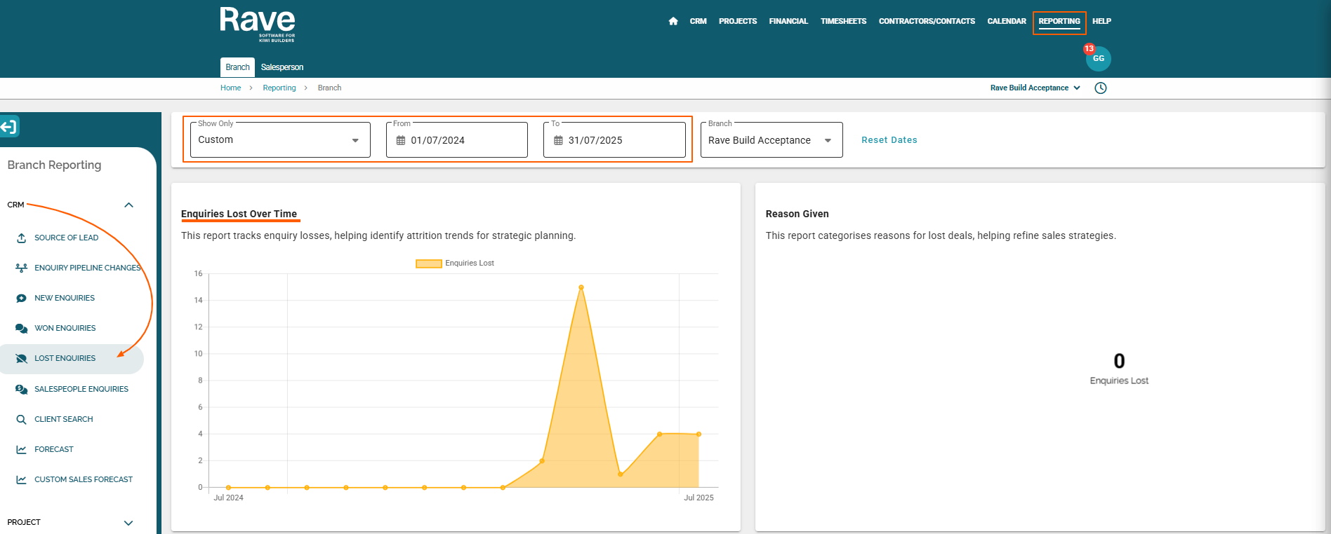
Task: Click the calendar icon in To field
Action: pos(558,140)
